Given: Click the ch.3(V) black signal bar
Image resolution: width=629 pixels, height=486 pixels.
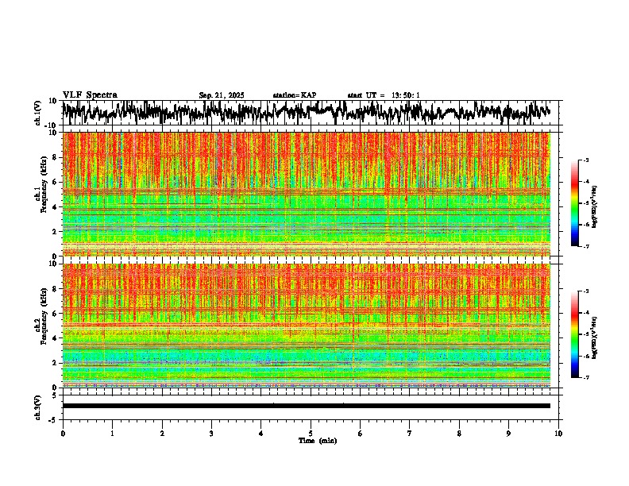Looking at the screenshot, I should [307, 406].
